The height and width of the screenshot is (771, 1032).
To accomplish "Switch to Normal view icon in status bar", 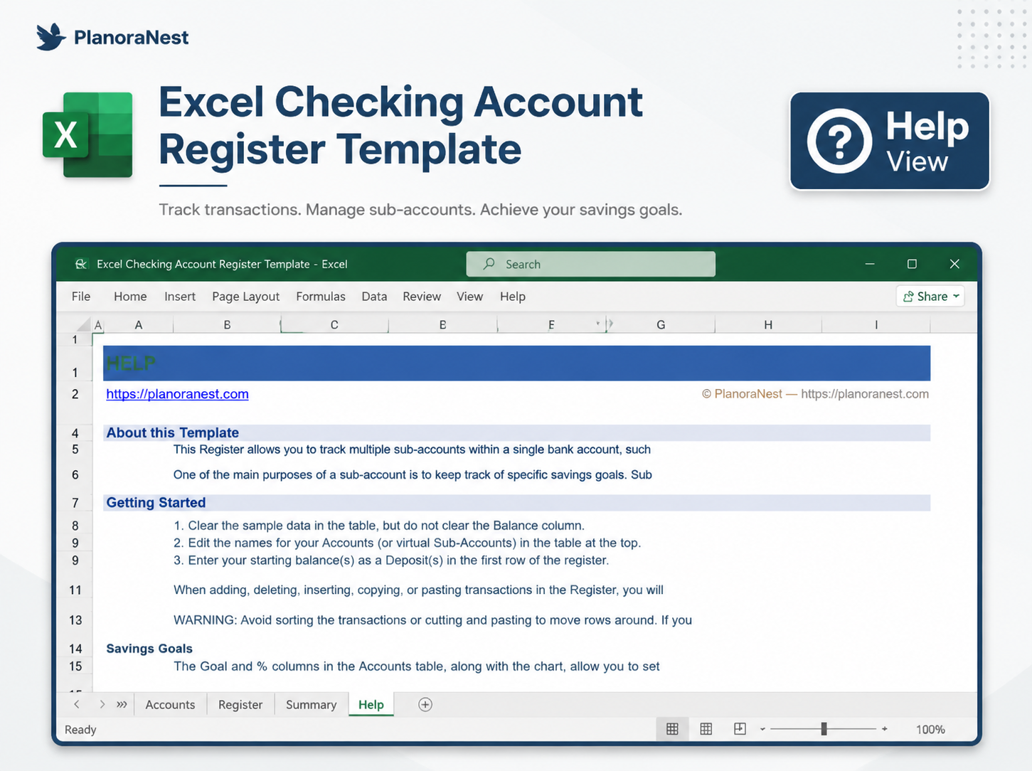I will [x=672, y=729].
